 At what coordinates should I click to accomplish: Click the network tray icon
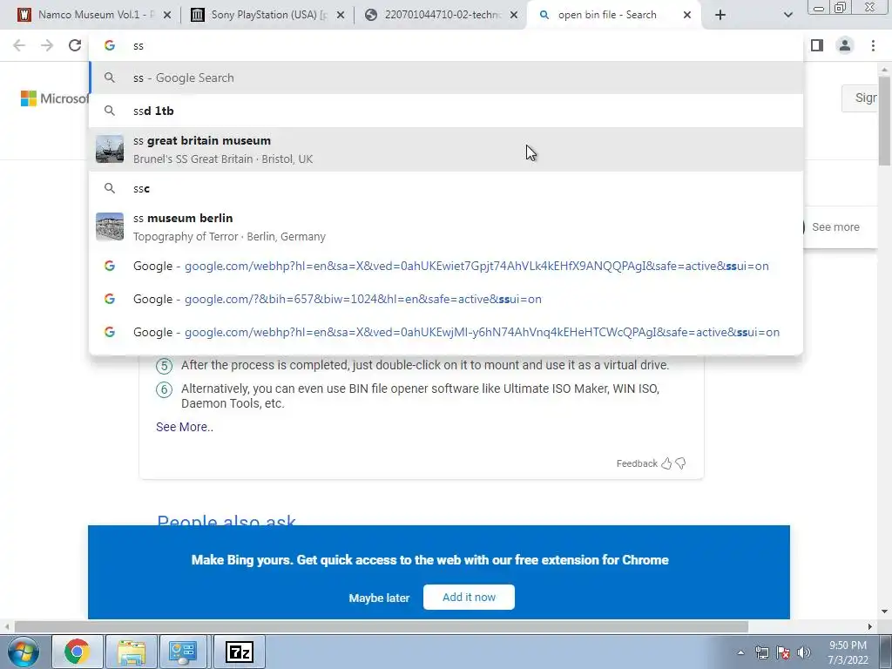coord(761,653)
